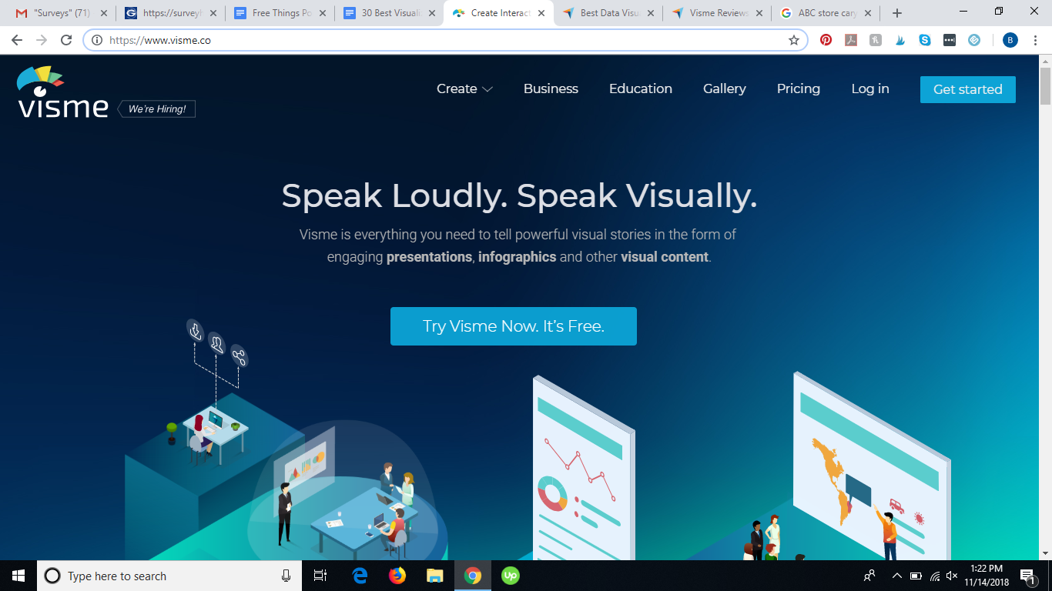
Task: Open the Wi-Fi network icon
Action: pyautogui.click(x=934, y=576)
